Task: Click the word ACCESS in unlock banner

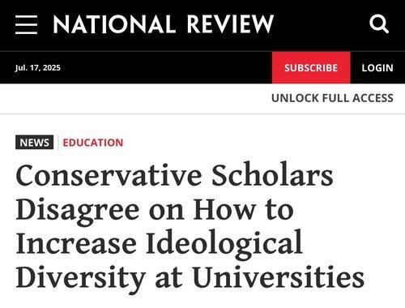Action: pyautogui.click(x=373, y=98)
